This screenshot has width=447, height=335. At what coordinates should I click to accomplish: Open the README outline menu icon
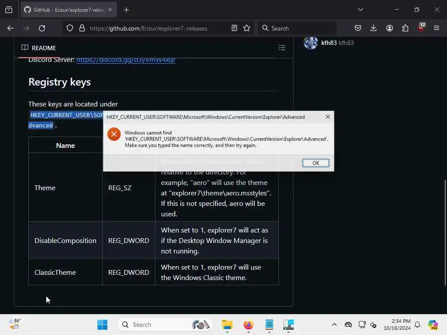point(282,48)
